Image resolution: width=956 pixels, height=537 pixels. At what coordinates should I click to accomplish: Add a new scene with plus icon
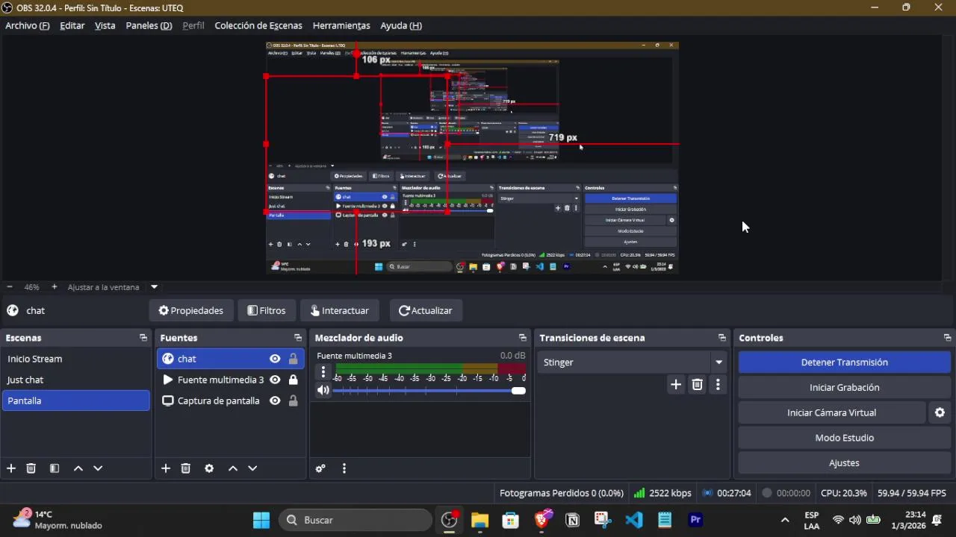coord(11,468)
